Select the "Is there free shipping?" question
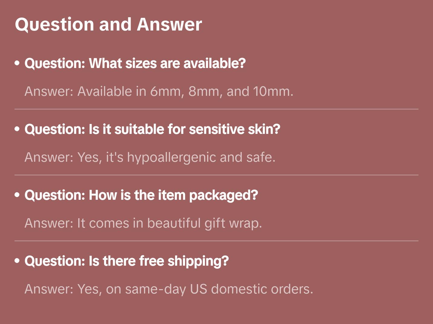Screen dimensions: 433x324 coord(126,261)
